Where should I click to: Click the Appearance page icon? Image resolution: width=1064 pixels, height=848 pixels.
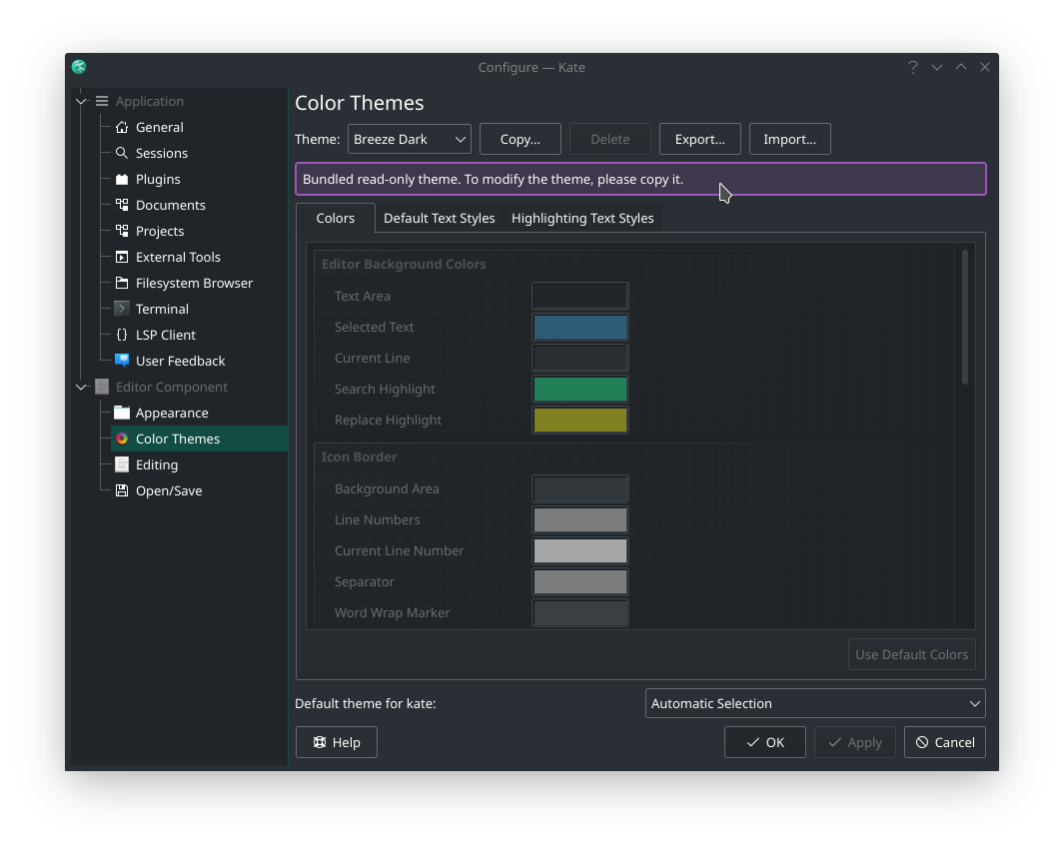point(122,413)
